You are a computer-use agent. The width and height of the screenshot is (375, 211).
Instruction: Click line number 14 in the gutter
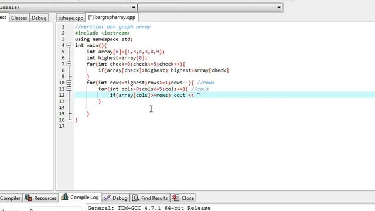62,107
